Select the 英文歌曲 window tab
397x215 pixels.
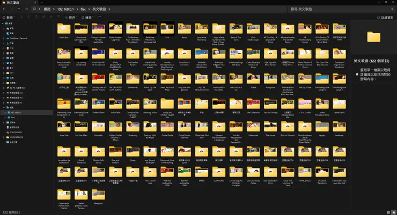click(19, 3)
